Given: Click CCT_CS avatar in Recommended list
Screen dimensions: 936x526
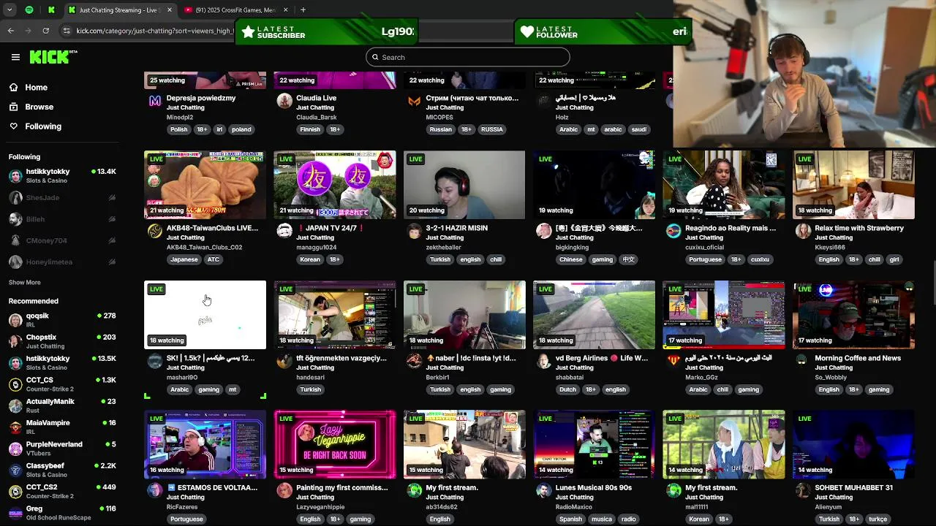Looking at the screenshot, I should pos(15,384).
